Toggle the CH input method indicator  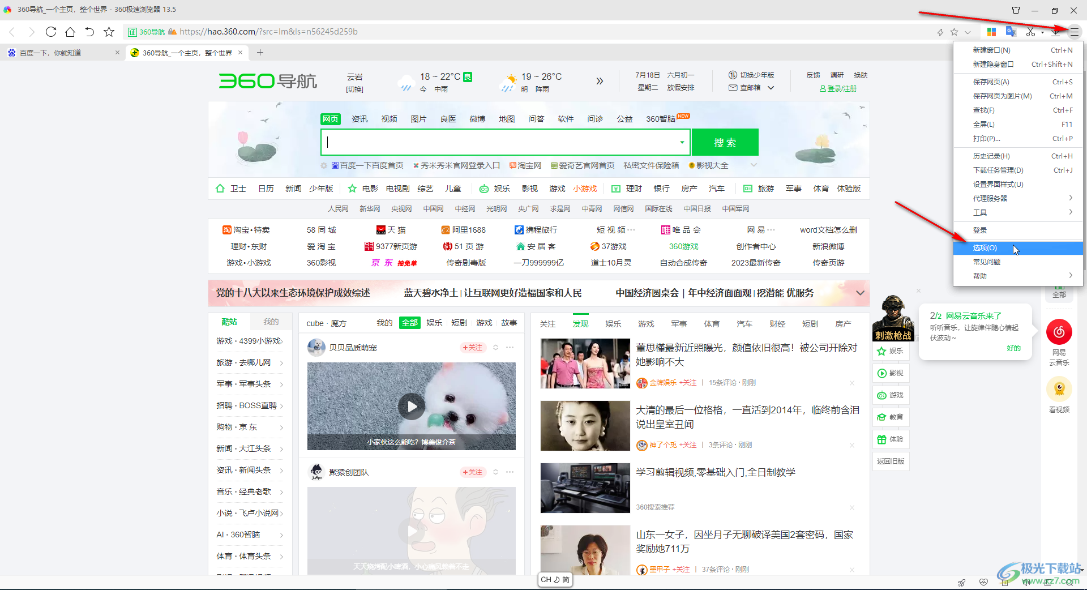[x=555, y=580]
